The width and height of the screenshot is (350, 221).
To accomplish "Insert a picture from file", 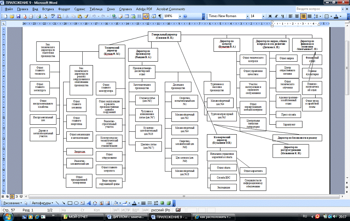I will (x=108, y=203).
